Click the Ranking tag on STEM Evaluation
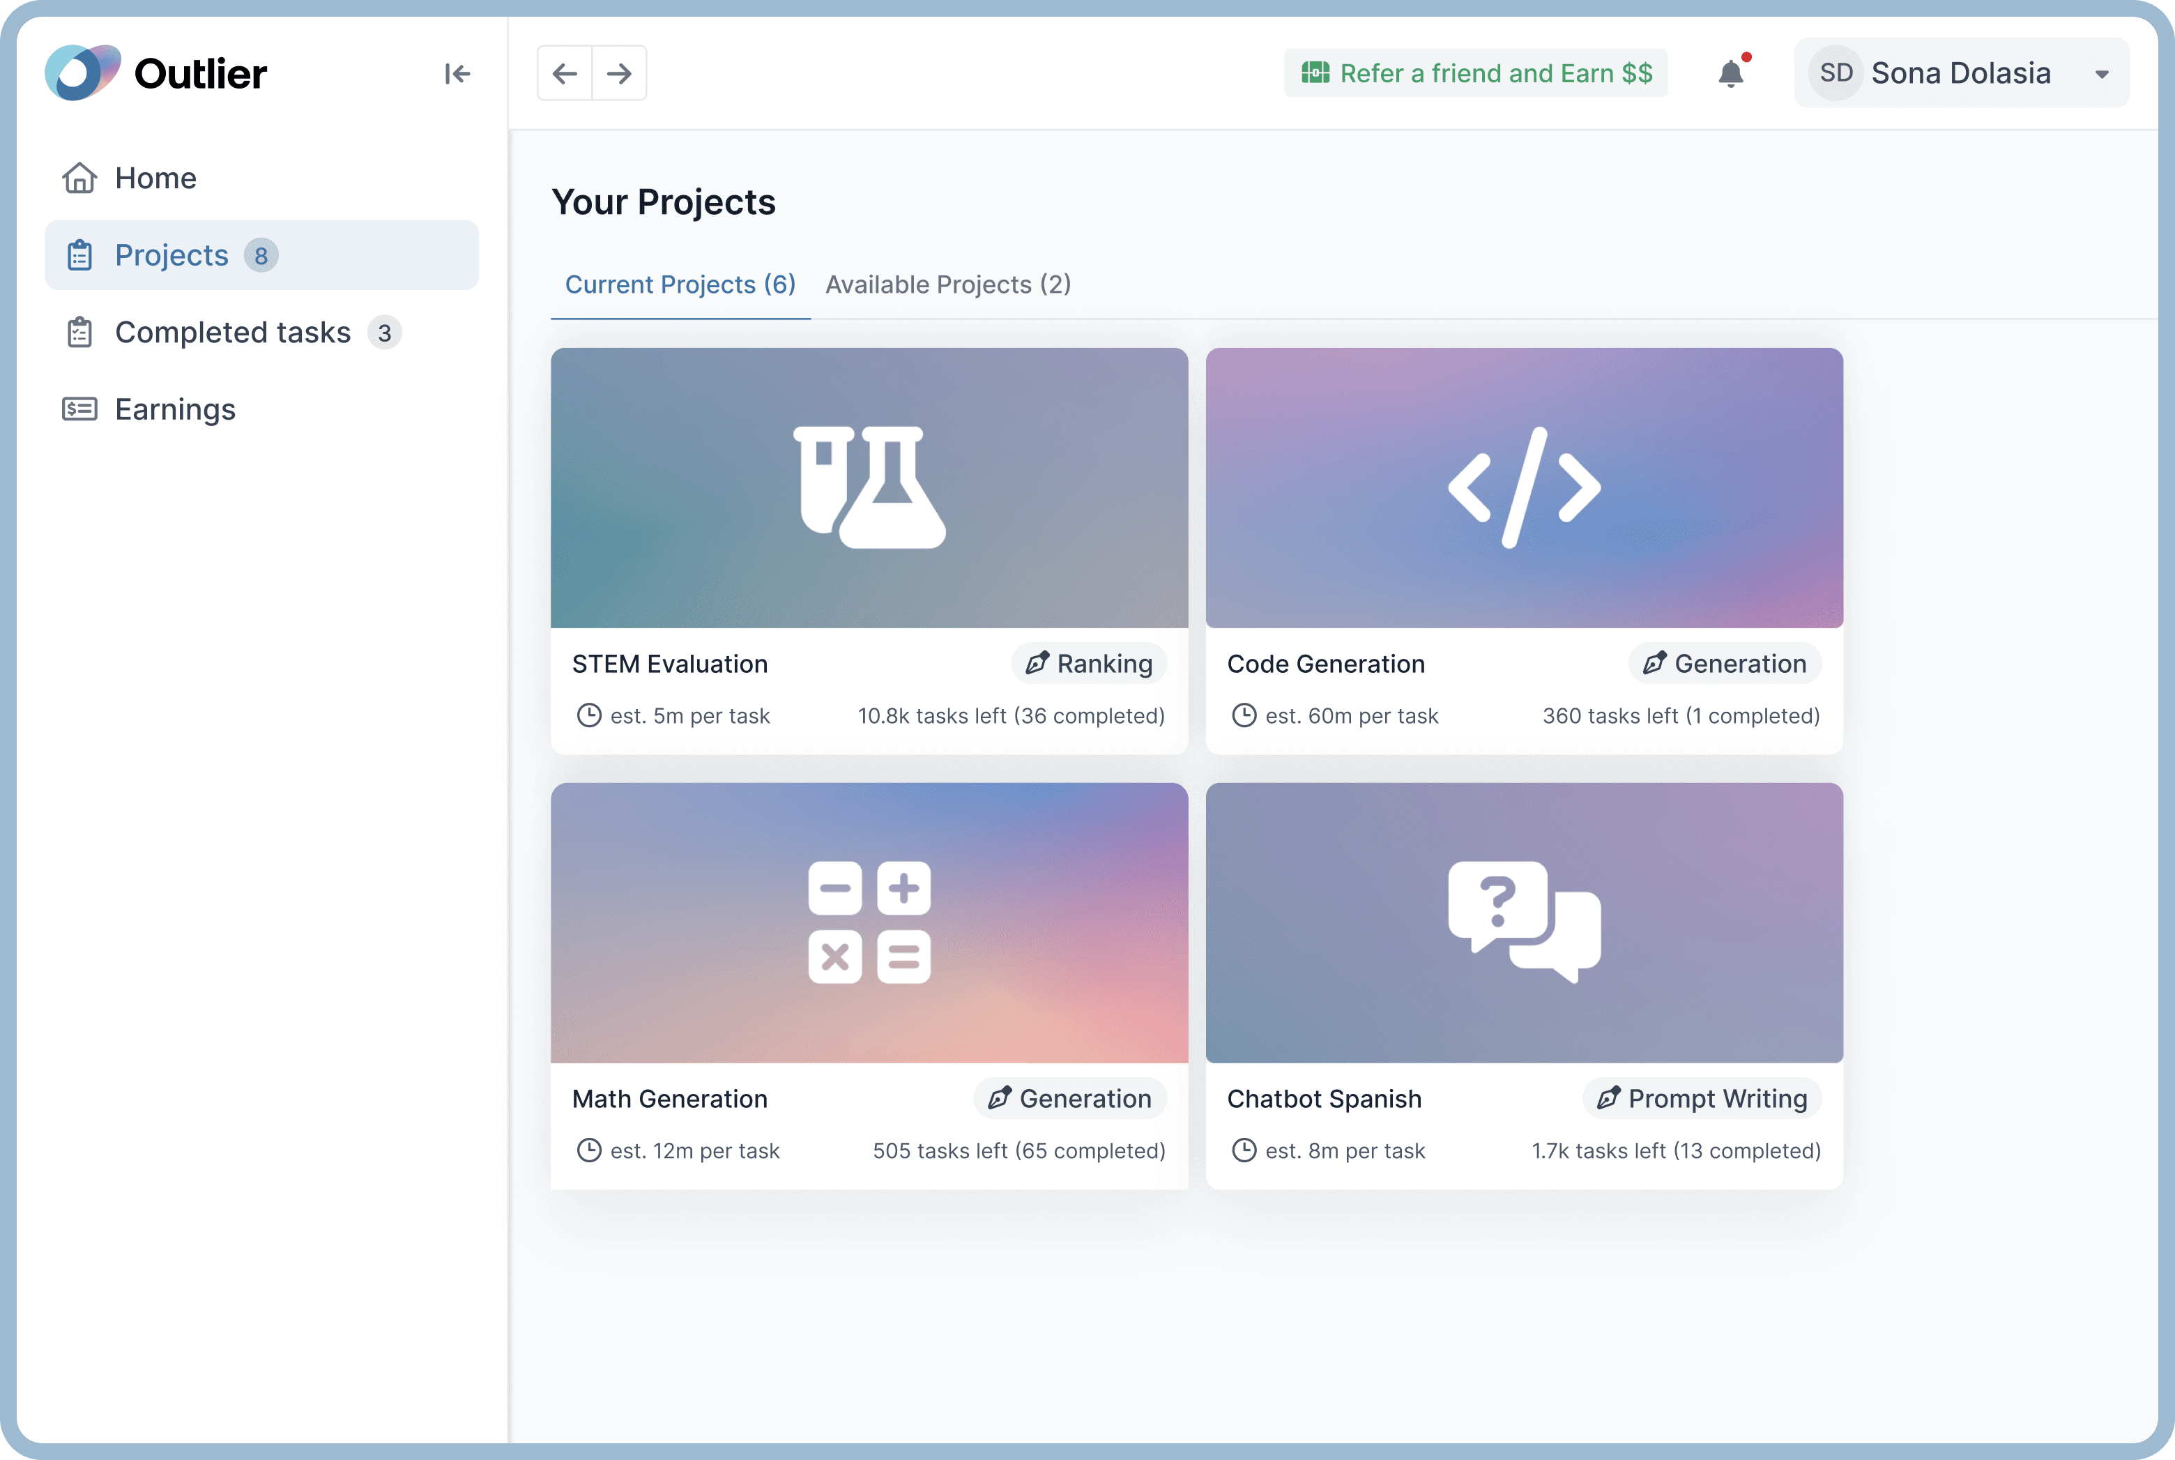 click(1089, 664)
